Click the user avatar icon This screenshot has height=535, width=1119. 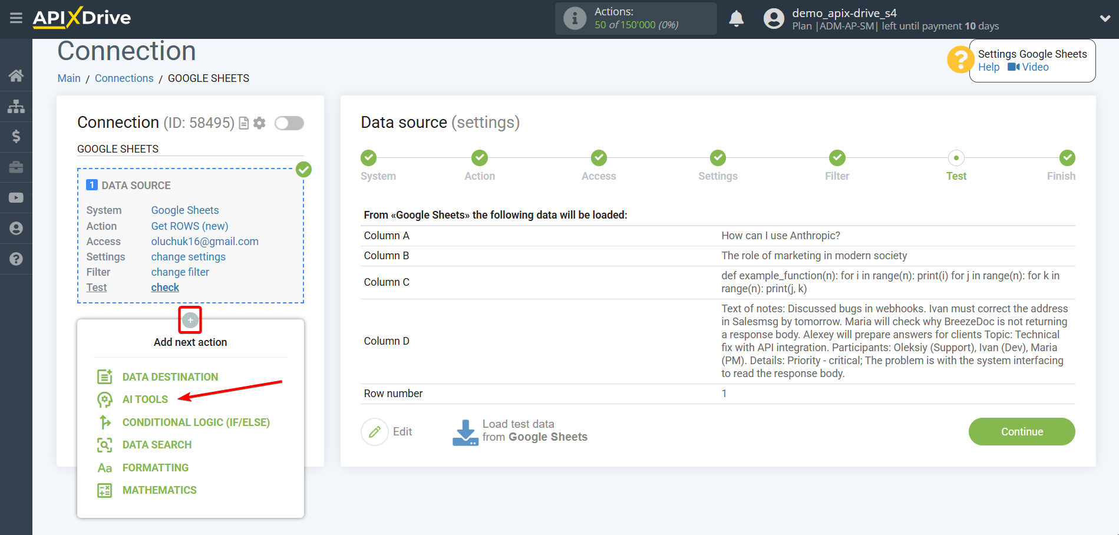(774, 19)
